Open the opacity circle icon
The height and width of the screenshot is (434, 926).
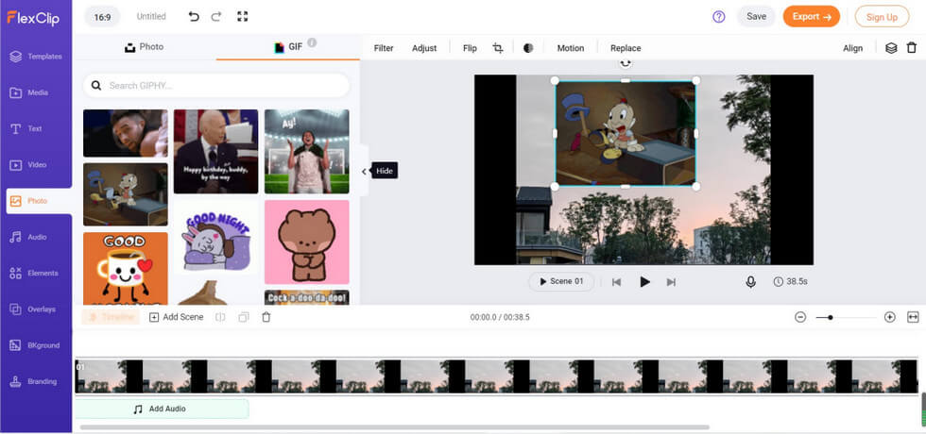pos(528,48)
